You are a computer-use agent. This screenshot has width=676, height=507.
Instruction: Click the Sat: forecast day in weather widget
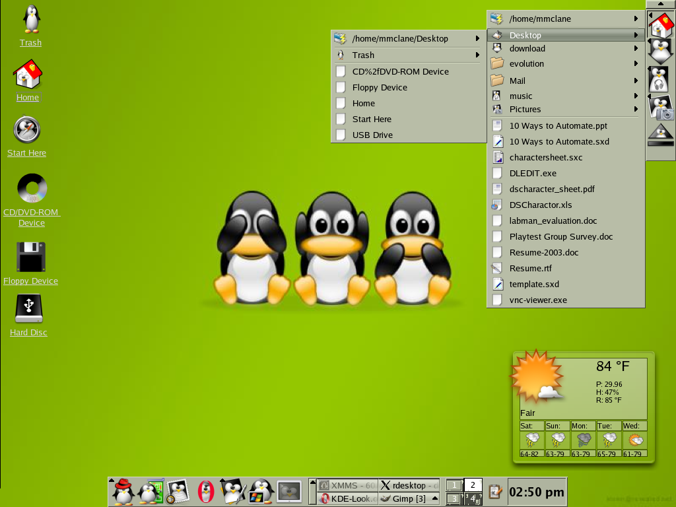pos(531,439)
